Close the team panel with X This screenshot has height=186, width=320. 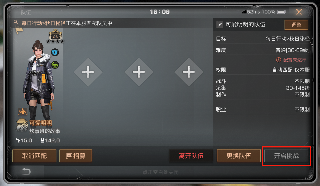299,12
